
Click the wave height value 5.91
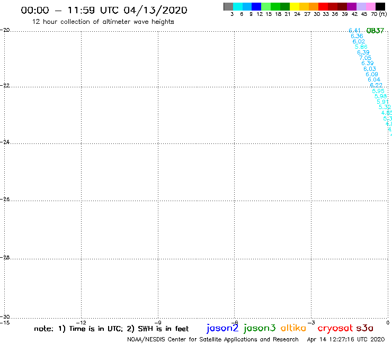click(382, 102)
